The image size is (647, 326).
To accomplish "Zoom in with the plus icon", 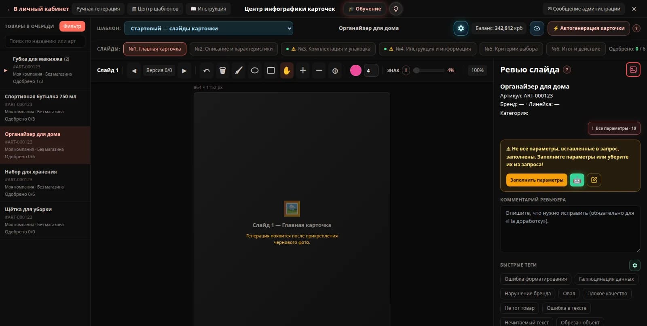I will [x=303, y=70].
